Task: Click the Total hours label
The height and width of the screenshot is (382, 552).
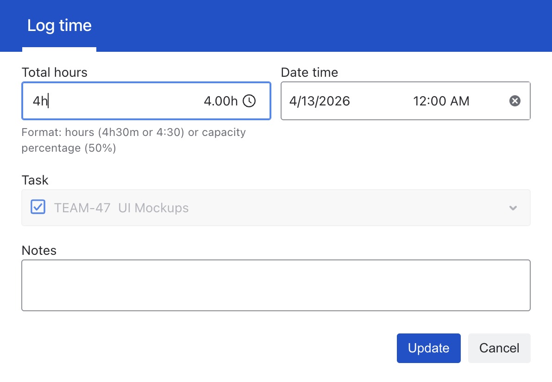Action: coord(54,72)
